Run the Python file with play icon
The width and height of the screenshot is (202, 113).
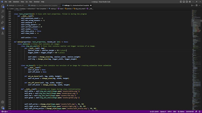192,5
